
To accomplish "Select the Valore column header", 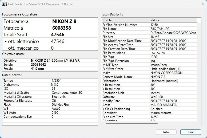I will [x=173, y=20].
